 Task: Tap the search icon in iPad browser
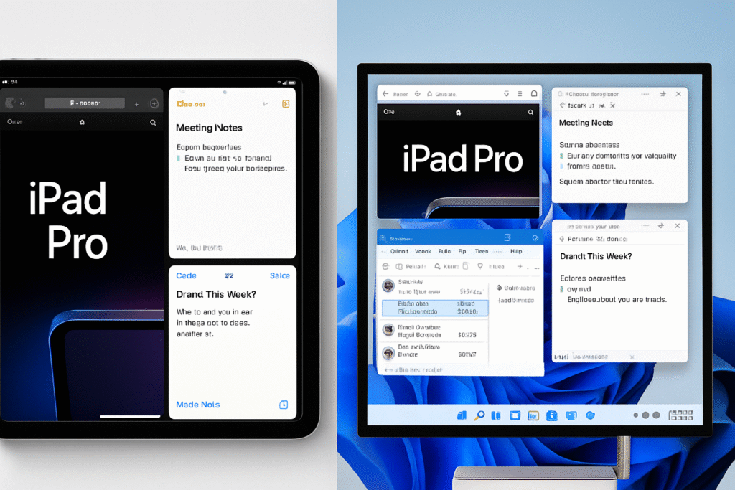click(153, 123)
